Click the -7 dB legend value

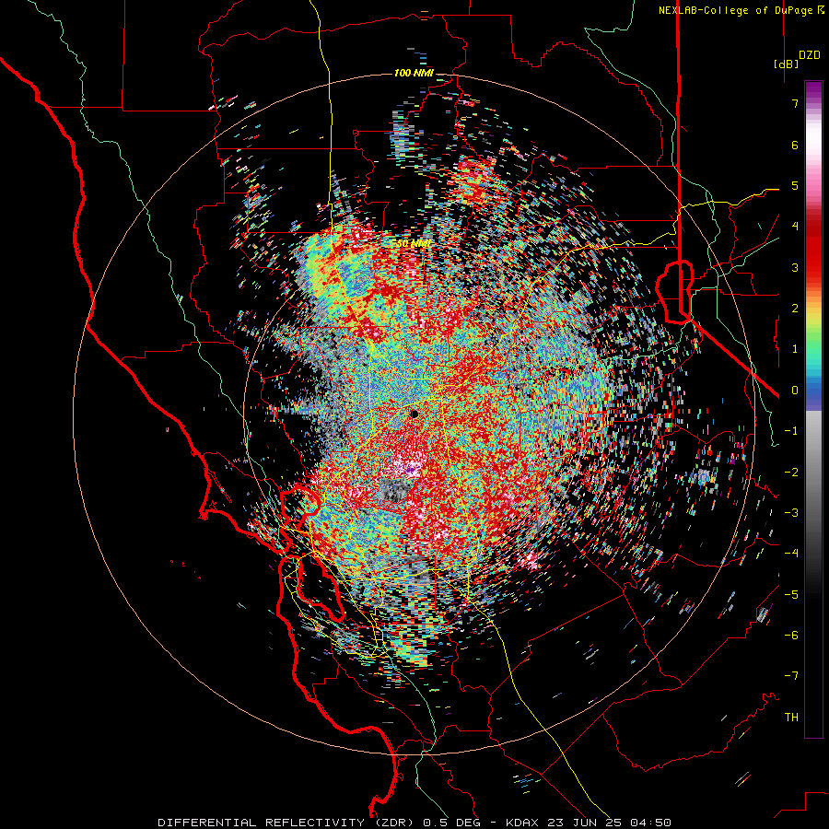tap(791, 676)
